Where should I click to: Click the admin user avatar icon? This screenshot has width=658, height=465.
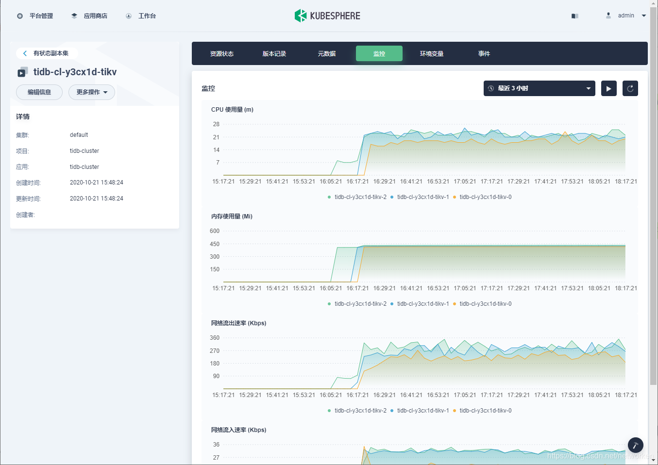point(608,16)
